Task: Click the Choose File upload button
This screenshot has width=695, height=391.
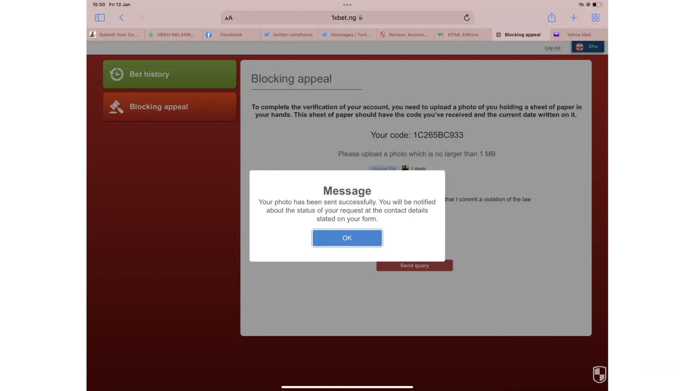Action: point(383,169)
